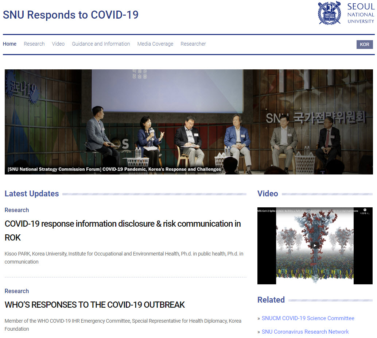Click the video title overlay text
Screen dimensions: 377x338
[x=308, y=211]
